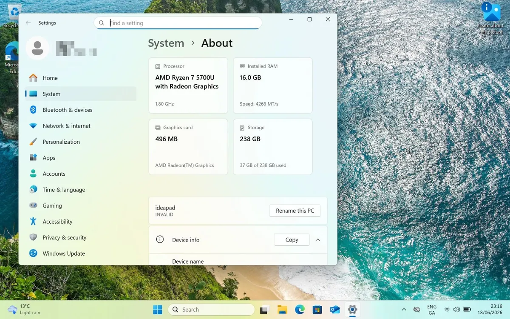Maximize the Settings window
510x319 pixels.
309,20
